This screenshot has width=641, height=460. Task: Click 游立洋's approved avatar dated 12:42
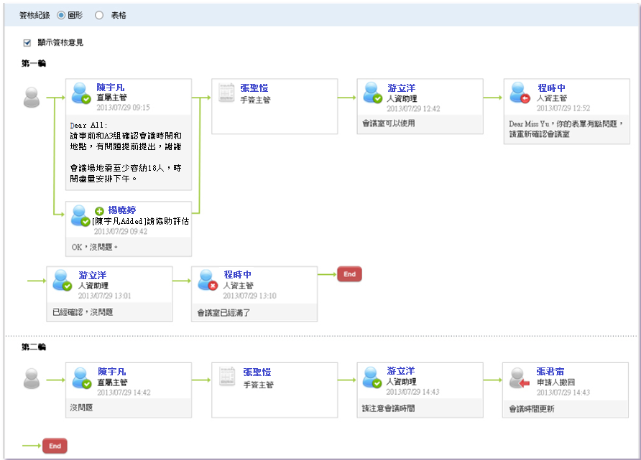372,93
